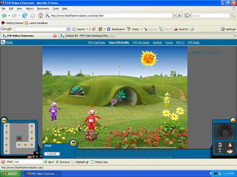Open the File menu
The width and height of the screenshot is (237, 177).
[3, 9]
